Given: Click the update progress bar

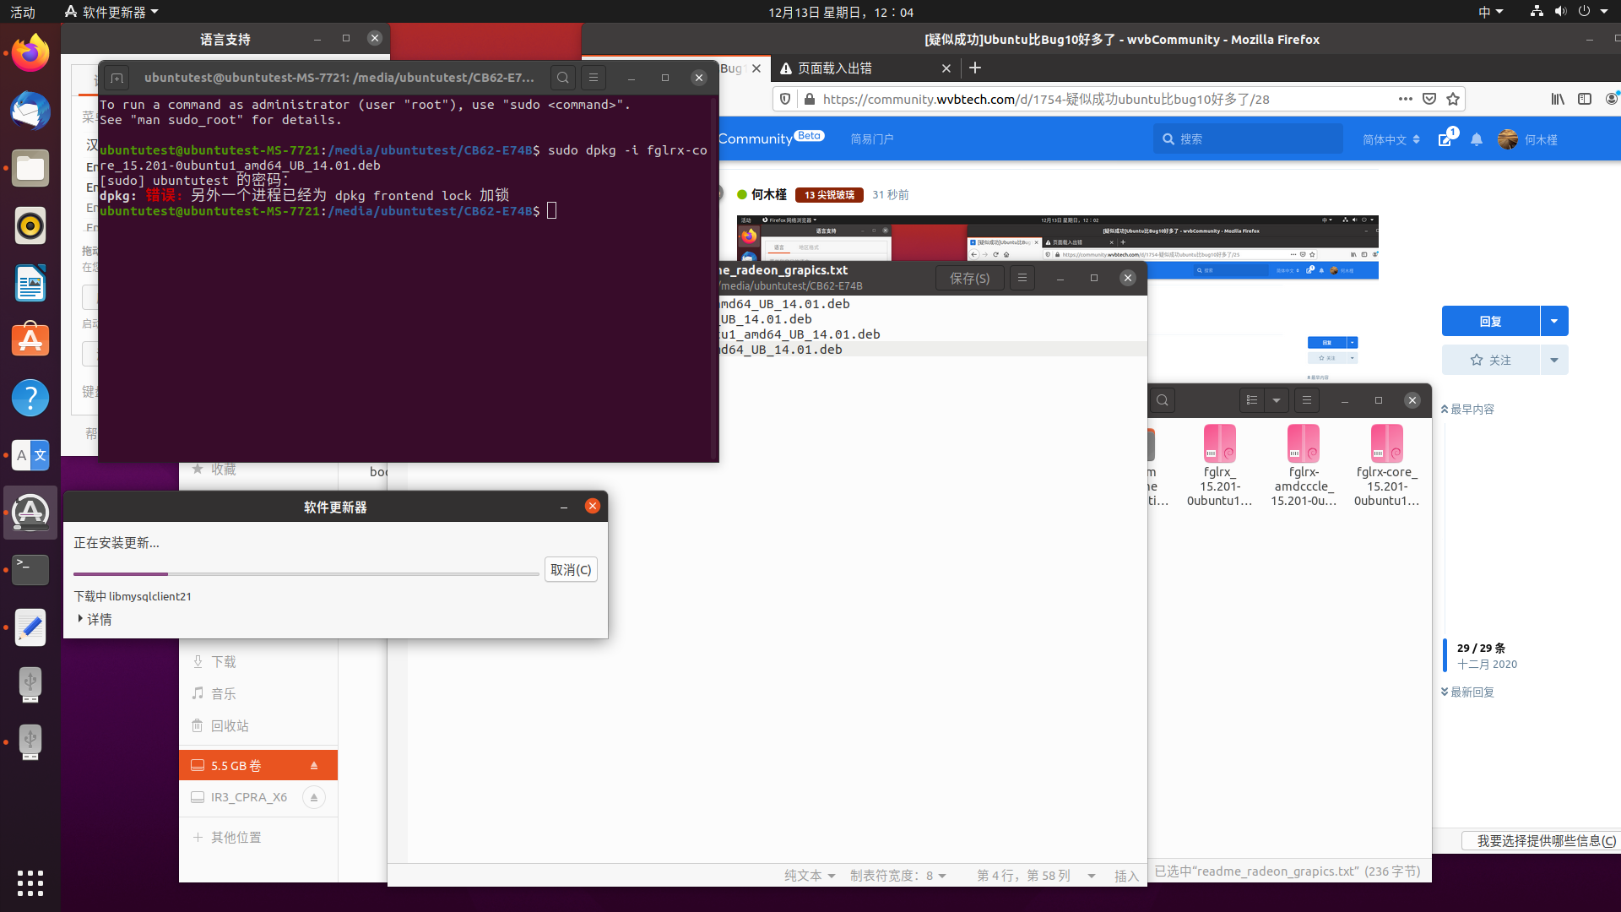Looking at the screenshot, I should pos(306,574).
